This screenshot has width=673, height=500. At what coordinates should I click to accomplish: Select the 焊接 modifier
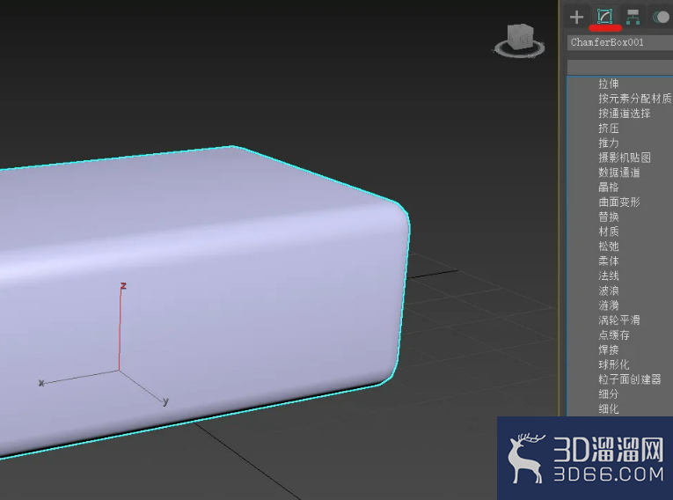tap(608, 349)
